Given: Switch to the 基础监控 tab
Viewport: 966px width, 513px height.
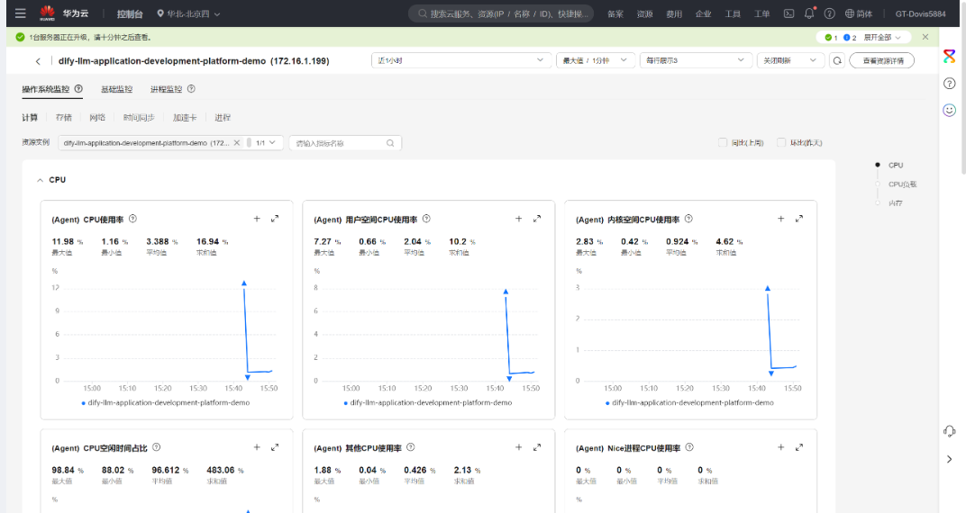Looking at the screenshot, I should click(x=116, y=89).
